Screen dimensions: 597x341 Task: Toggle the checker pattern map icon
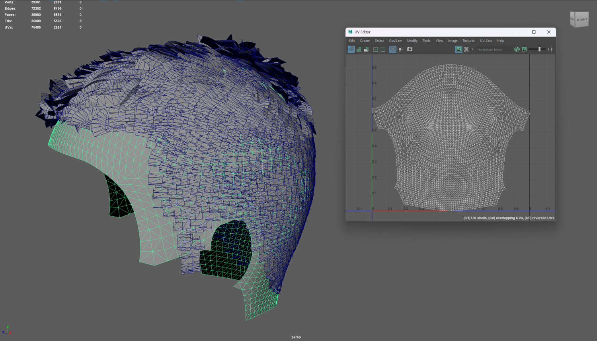466,49
